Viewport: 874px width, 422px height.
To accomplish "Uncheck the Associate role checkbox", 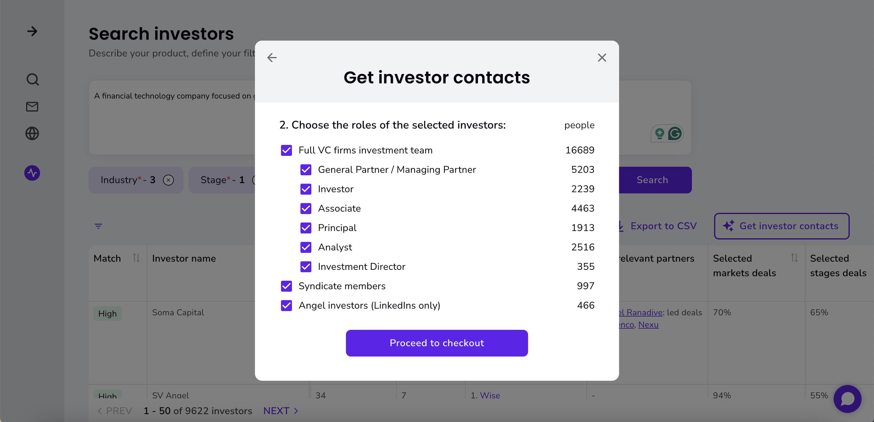I will pos(306,208).
